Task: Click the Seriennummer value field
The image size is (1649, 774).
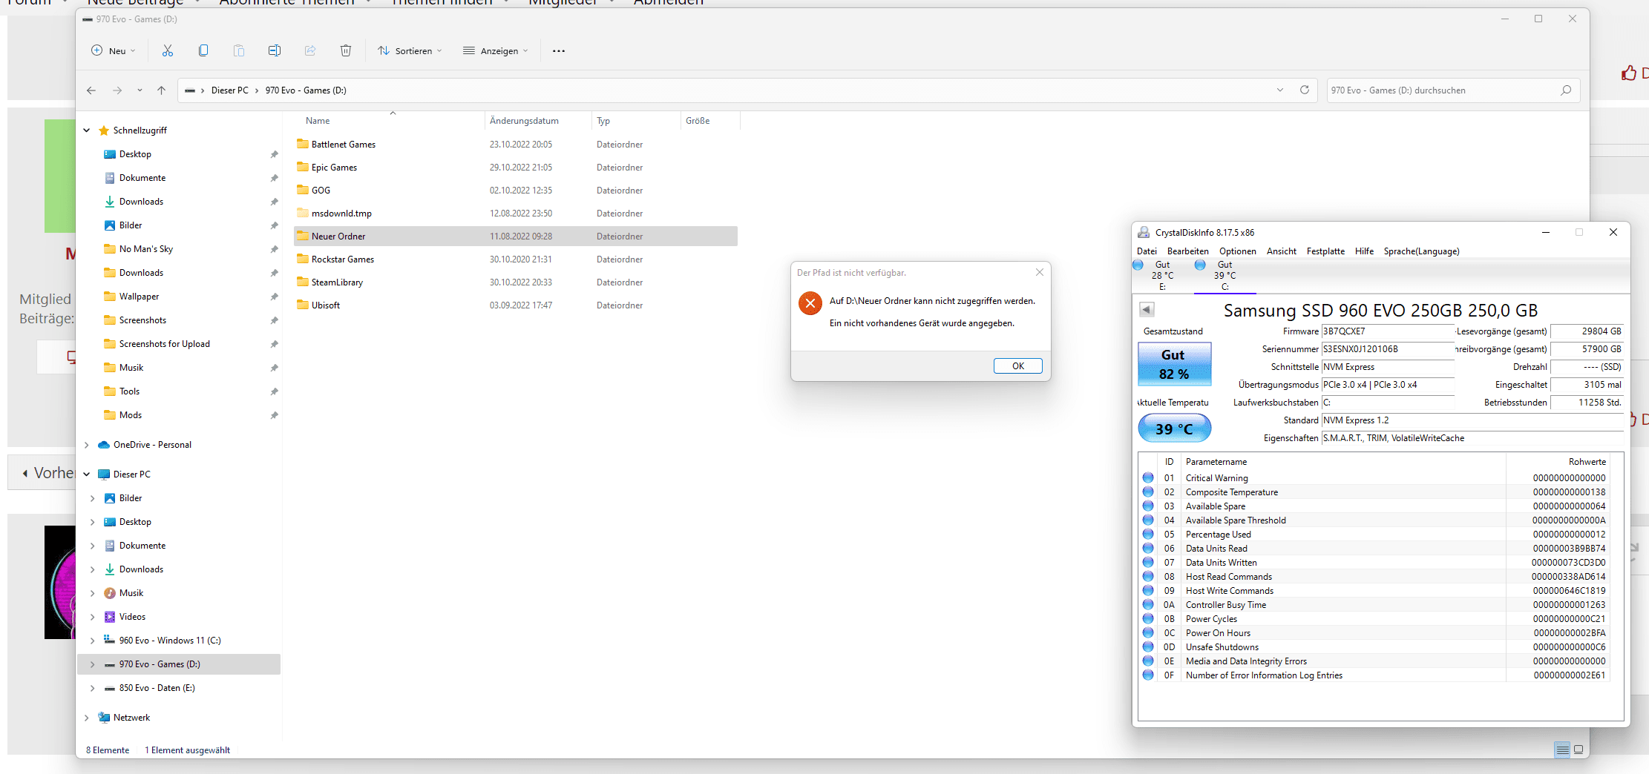Action: click(1388, 349)
